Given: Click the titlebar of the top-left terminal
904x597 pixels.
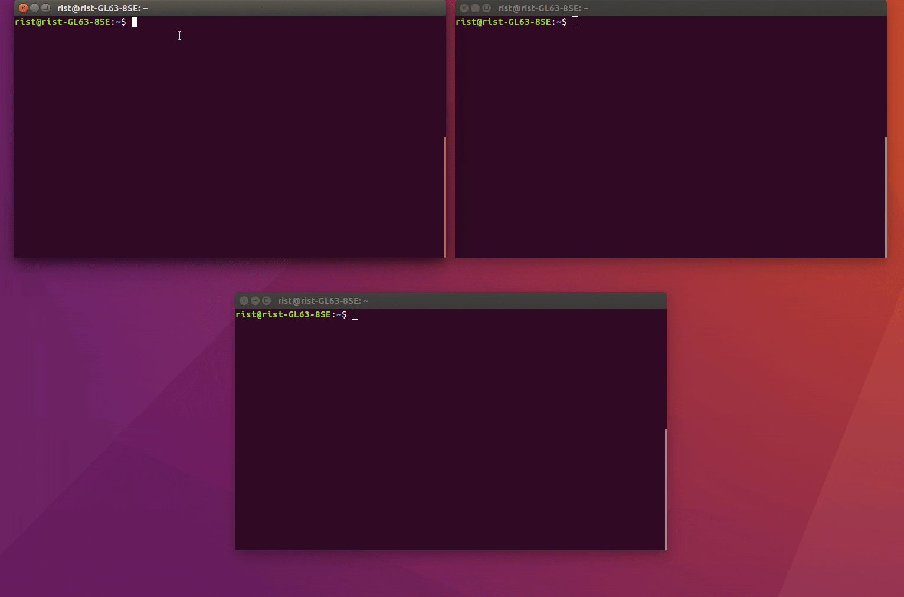Looking at the screenshot, I should pyautogui.click(x=236, y=8).
